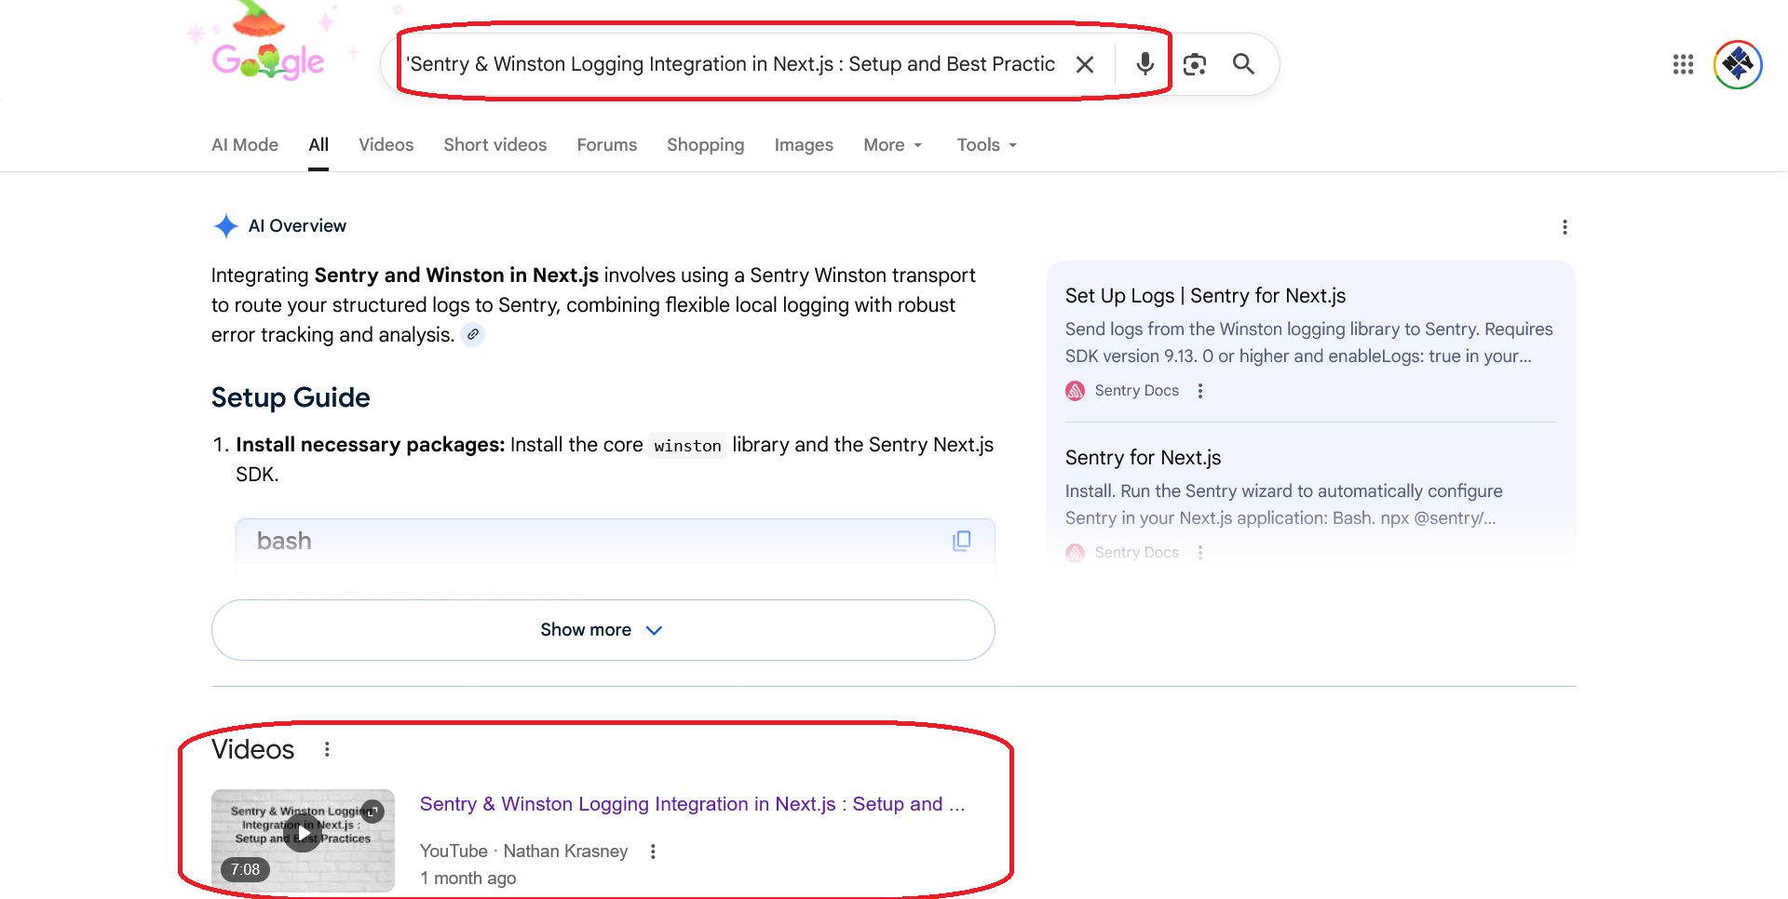Viewport: 1788px width, 899px height.
Task: Click the microphone icon for voice search
Action: 1145,63
